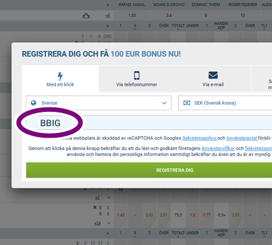Select the 2.82 odds cell
272x245 pixels.
[x=149, y=215]
